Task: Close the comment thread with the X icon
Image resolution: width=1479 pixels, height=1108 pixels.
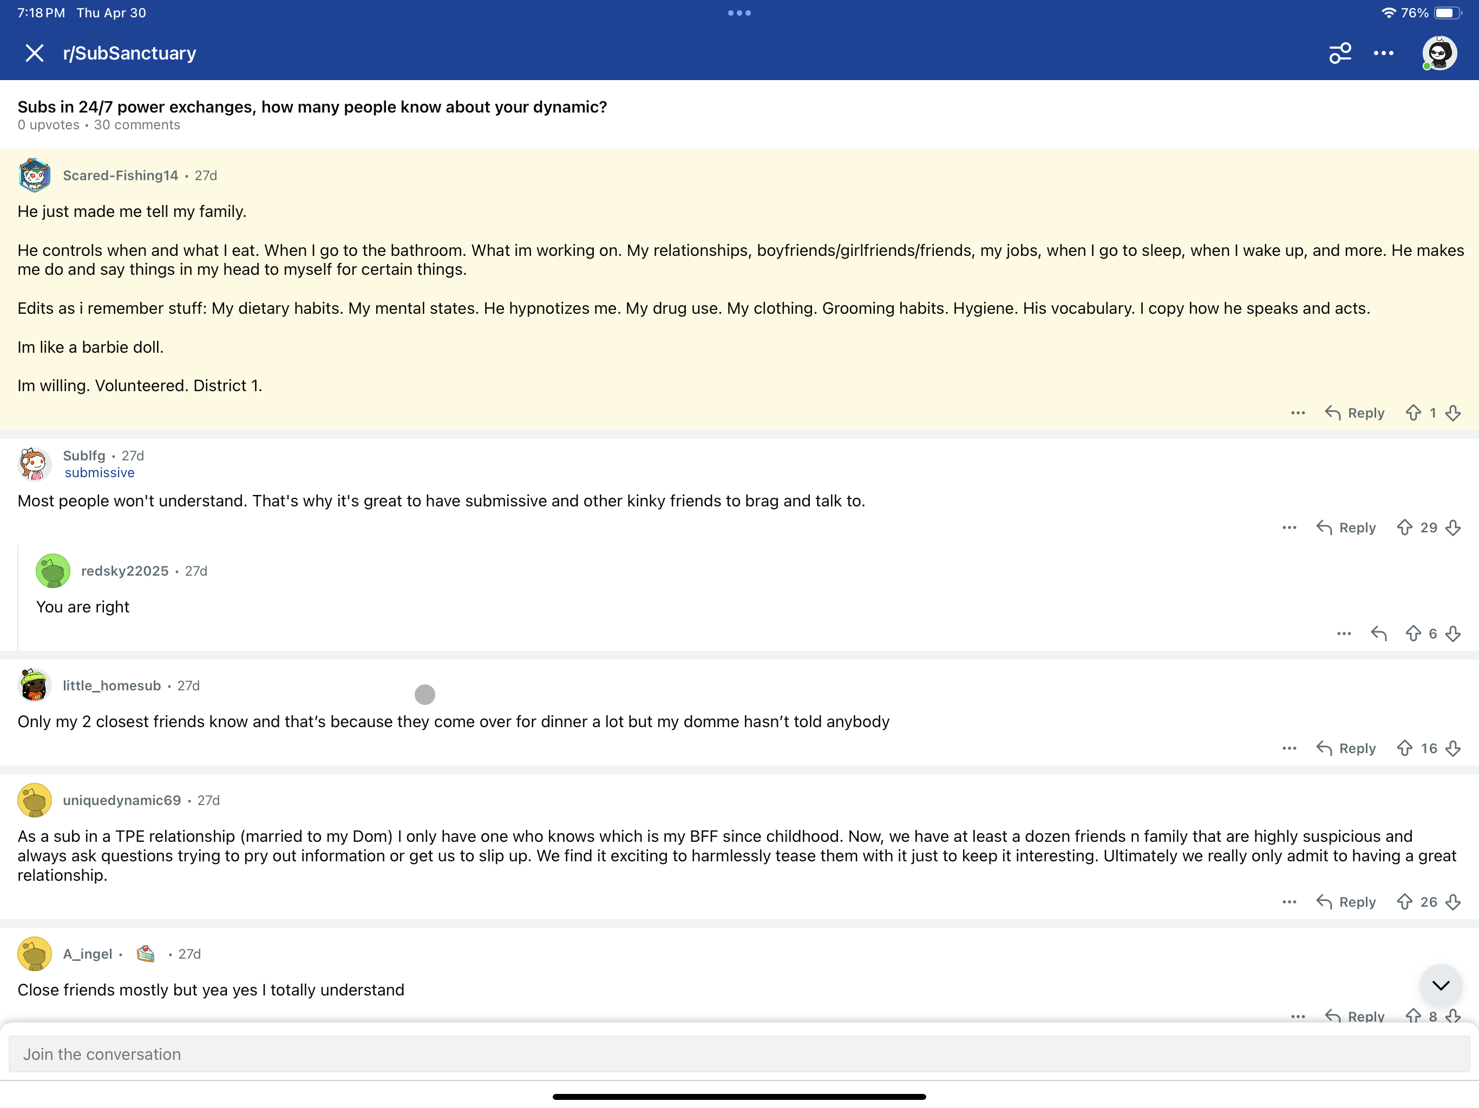Action: click(x=34, y=53)
